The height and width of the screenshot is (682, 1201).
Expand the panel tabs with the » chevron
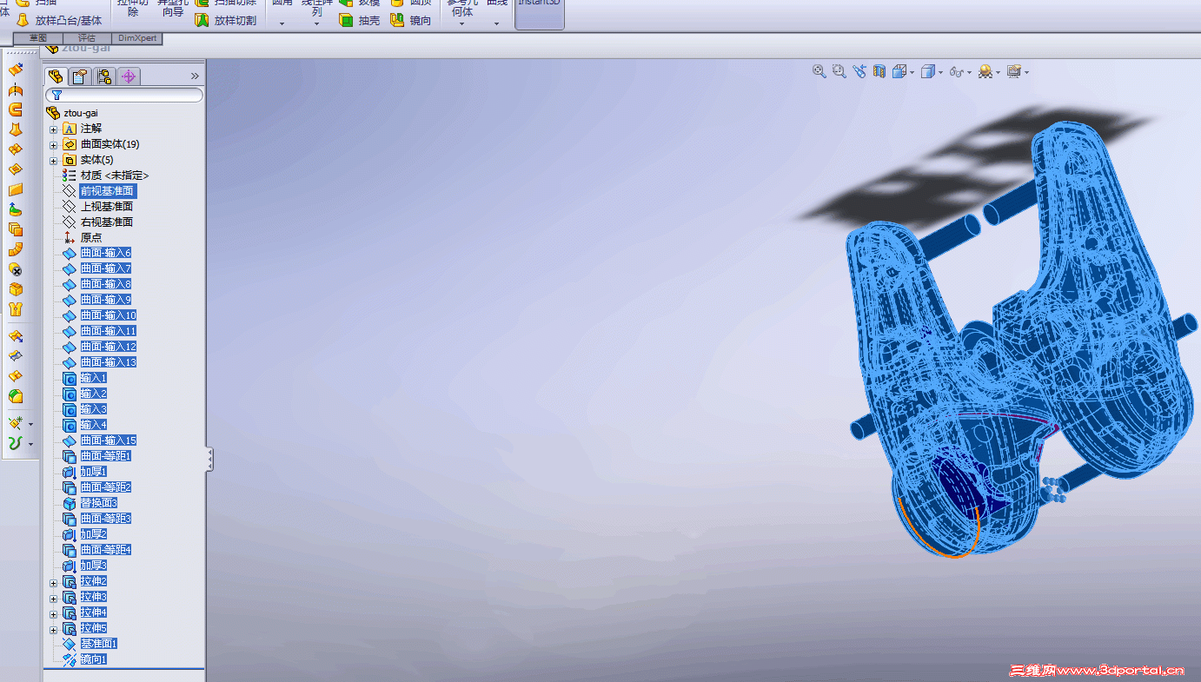pyautogui.click(x=195, y=76)
